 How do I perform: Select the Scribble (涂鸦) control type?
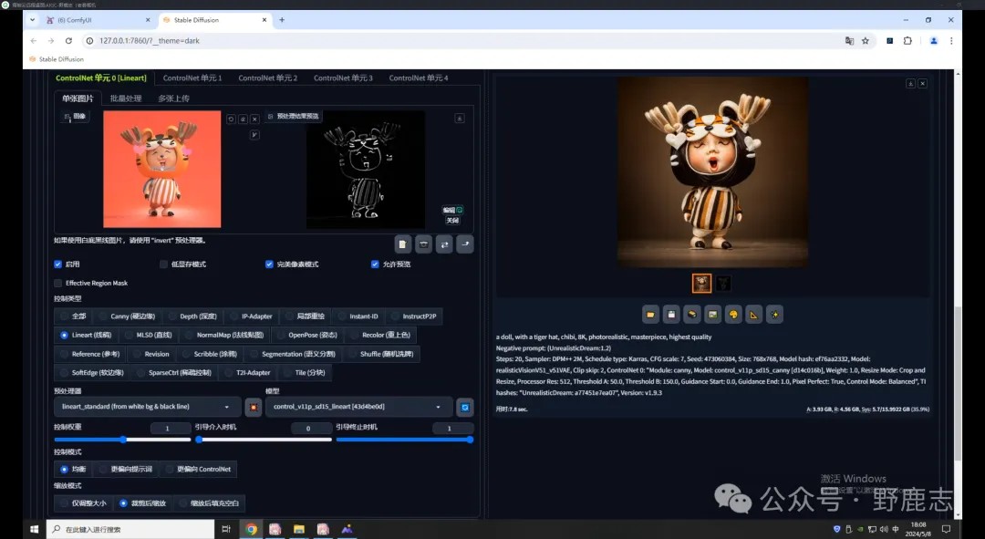point(210,354)
